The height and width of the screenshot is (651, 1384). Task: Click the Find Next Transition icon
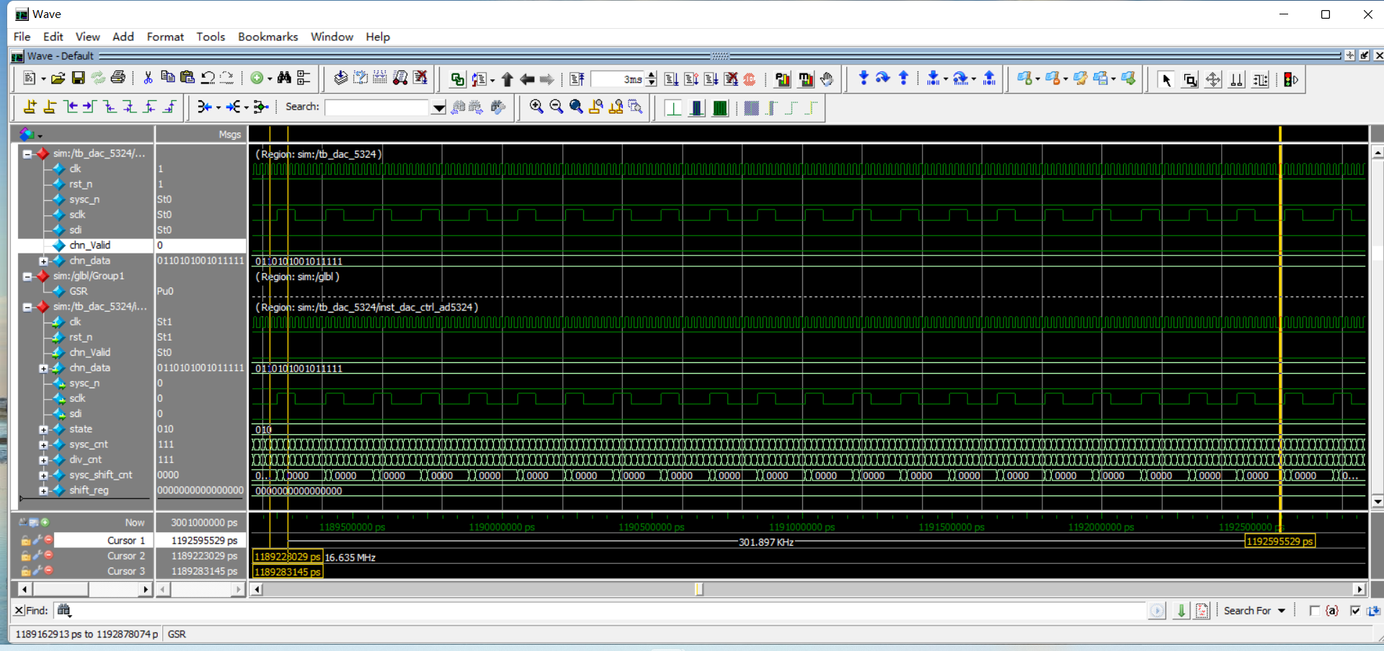[x=89, y=107]
